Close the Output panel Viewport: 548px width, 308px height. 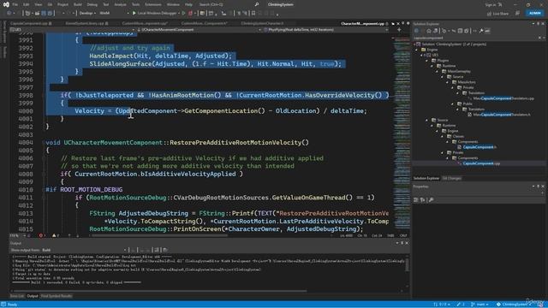point(407,243)
